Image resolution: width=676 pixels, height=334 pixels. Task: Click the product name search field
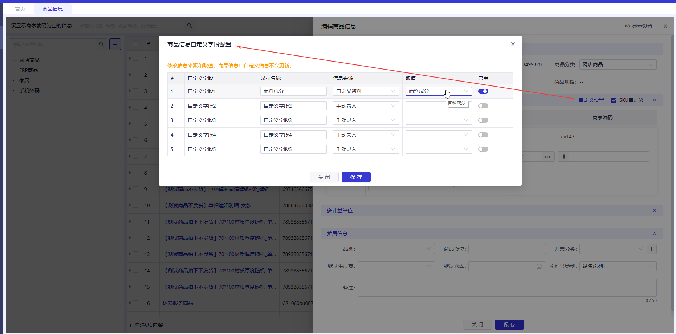(130, 25)
